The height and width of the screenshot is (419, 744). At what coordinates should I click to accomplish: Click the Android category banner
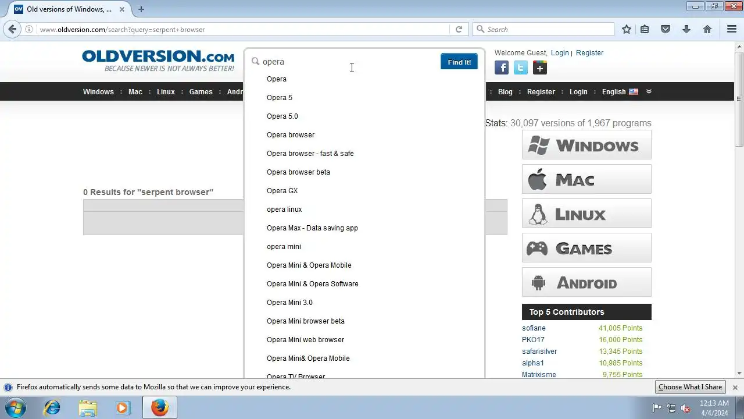[x=586, y=282]
